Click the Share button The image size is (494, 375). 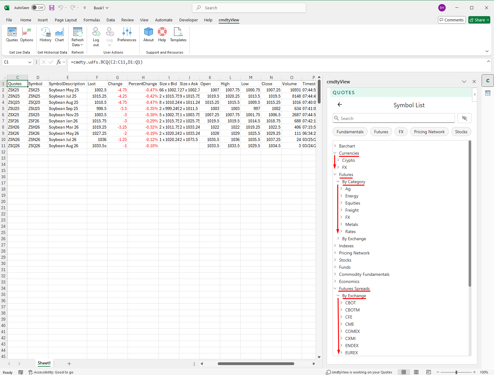coord(479,20)
